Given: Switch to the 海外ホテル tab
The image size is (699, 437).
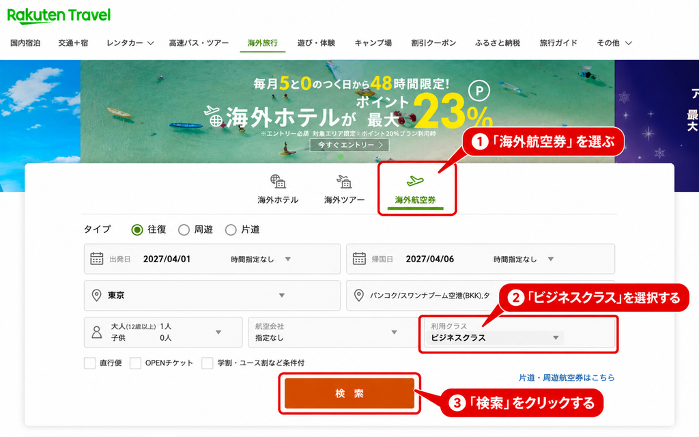Looking at the screenshot, I should (278, 190).
